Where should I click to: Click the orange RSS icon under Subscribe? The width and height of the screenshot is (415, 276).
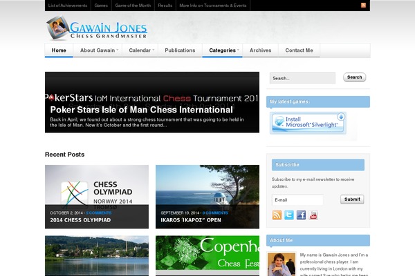(277, 215)
